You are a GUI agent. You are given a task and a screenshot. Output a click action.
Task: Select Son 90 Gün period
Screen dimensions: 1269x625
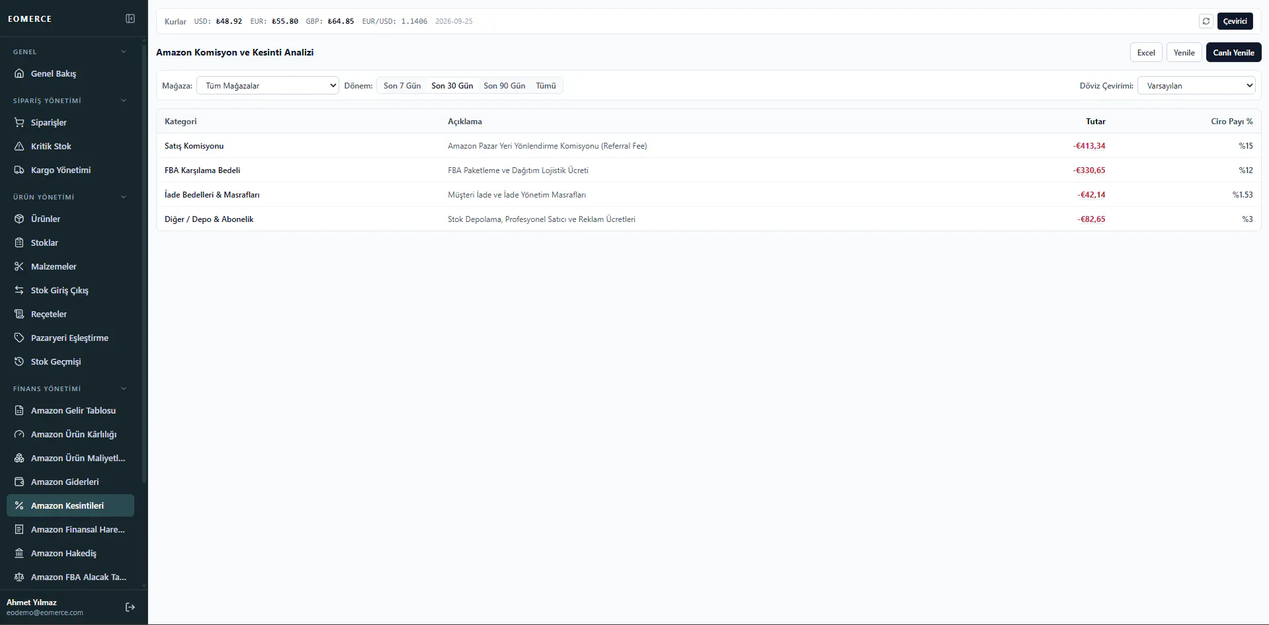(505, 86)
